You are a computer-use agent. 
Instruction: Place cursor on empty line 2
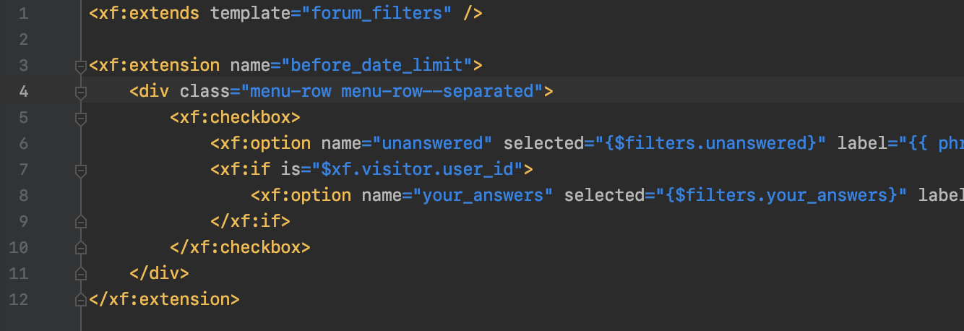coord(289,39)
